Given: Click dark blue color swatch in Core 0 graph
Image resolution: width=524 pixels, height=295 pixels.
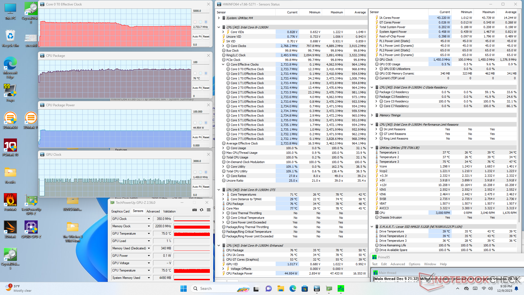Looking at the screenshot, I should tap(206, 22).
